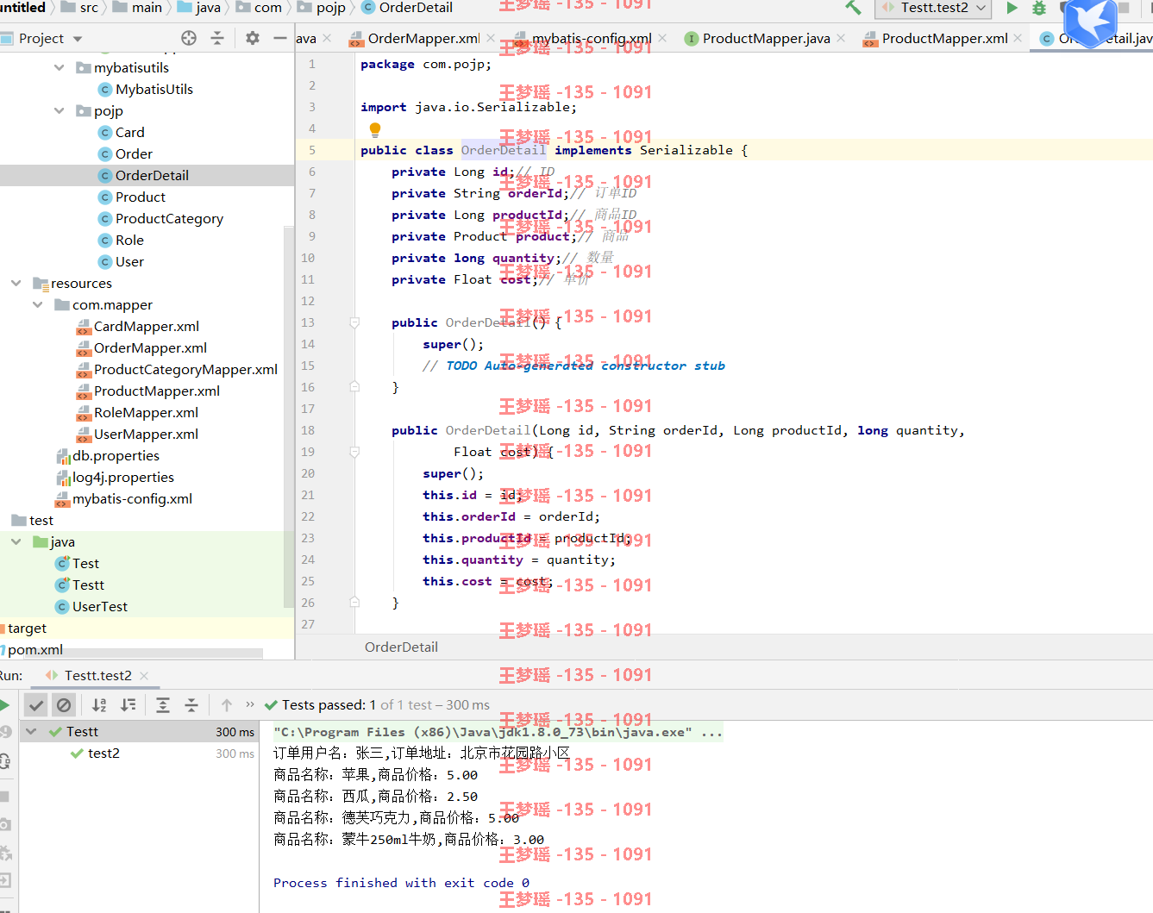Viewport: 1153px width, 913px height.
Task: Rerun tests from Run panel sidebar
Action: 4,705
